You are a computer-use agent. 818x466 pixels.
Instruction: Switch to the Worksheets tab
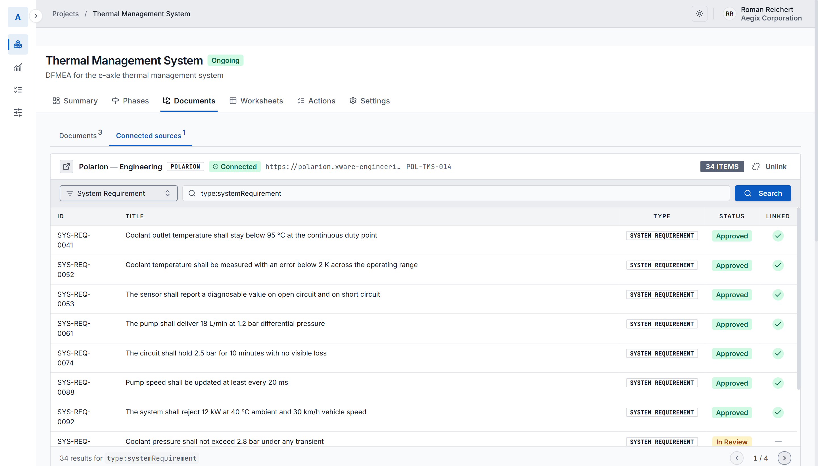[x=256, y=101]
